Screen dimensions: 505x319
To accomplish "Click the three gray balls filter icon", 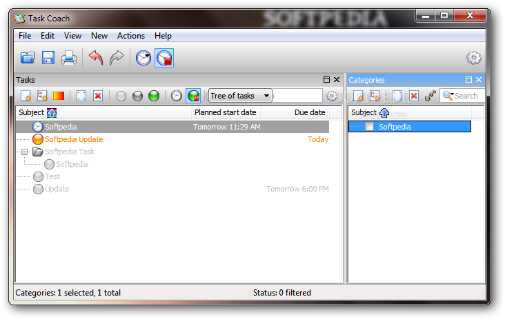I will pos(430,96).
